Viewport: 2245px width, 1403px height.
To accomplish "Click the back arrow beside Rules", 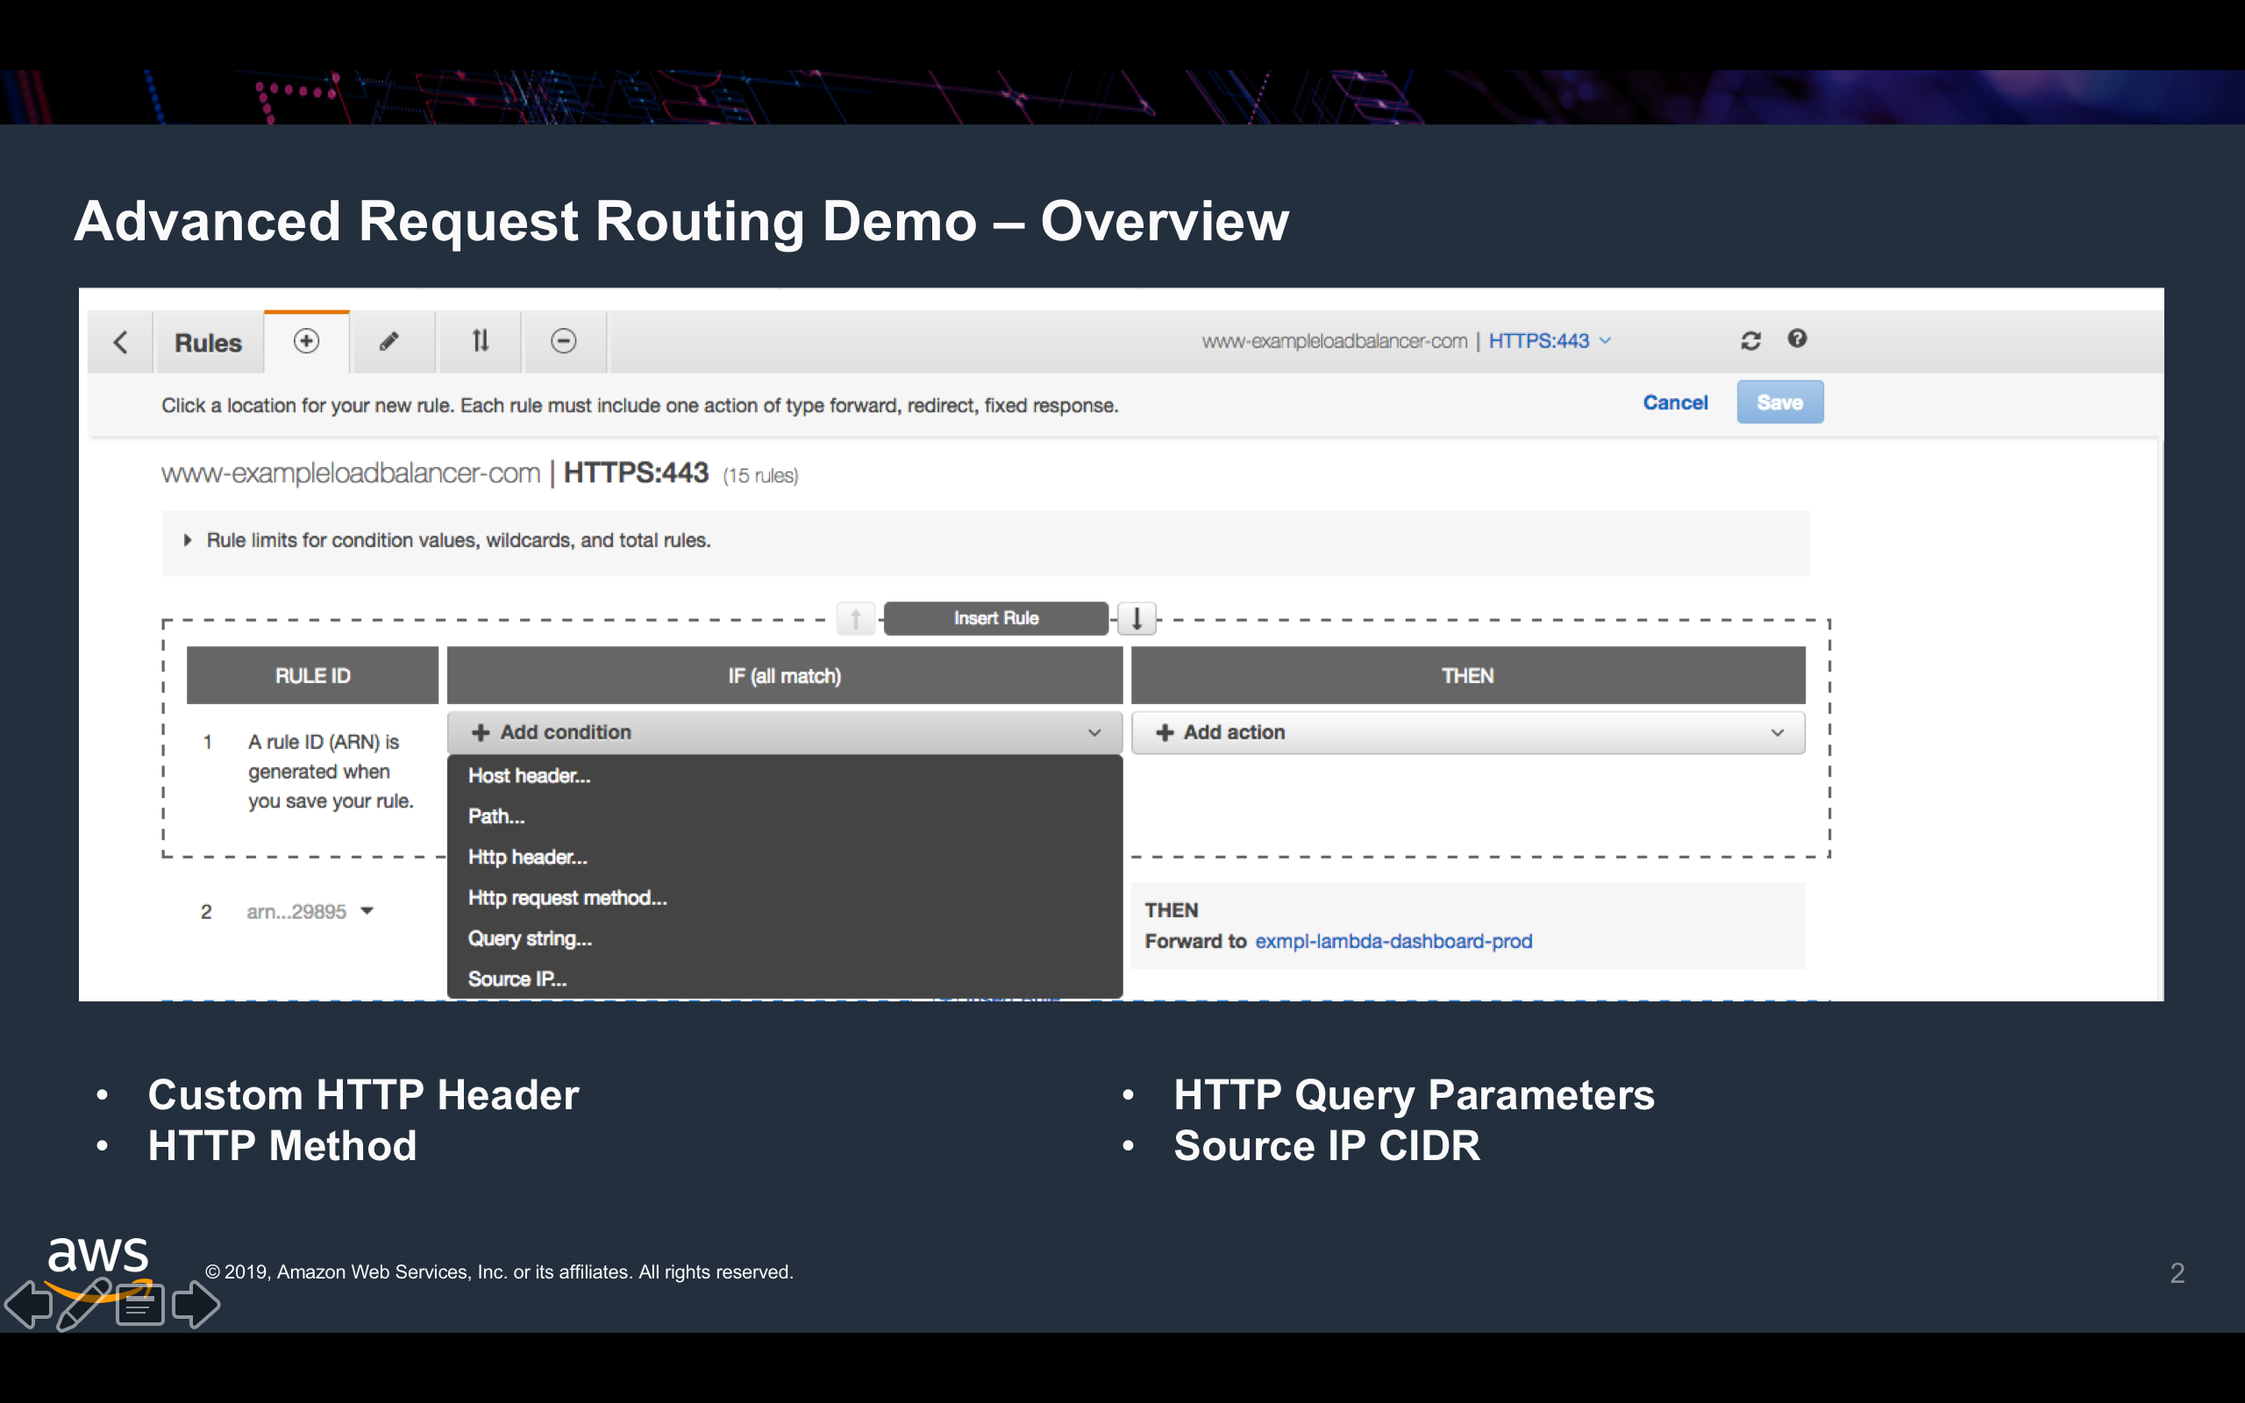I will click(x=121, y=342).
